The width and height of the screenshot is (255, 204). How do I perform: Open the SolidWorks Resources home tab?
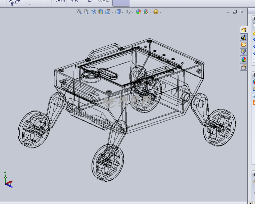[x=244, y=30]
